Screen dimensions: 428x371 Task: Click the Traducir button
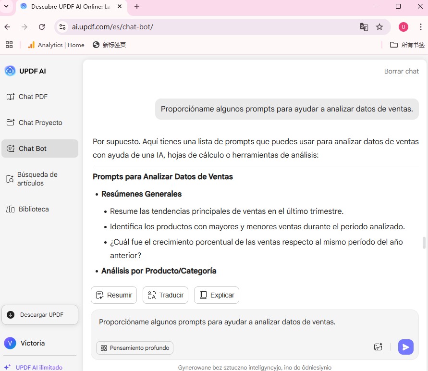[x=165, y=295]
